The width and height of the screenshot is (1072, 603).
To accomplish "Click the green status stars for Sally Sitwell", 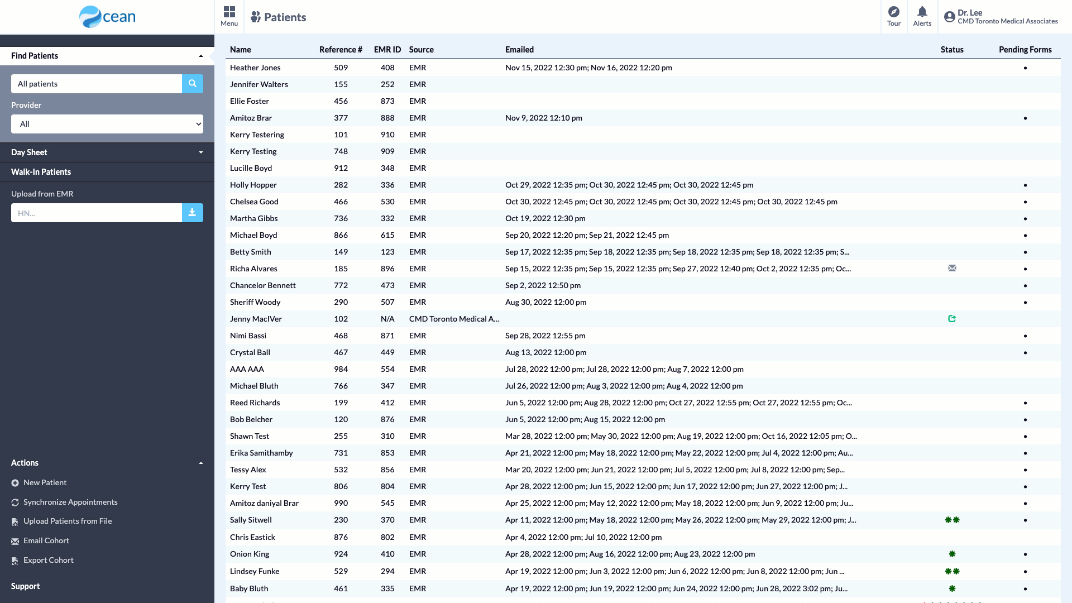I will (x=952, y=520).
